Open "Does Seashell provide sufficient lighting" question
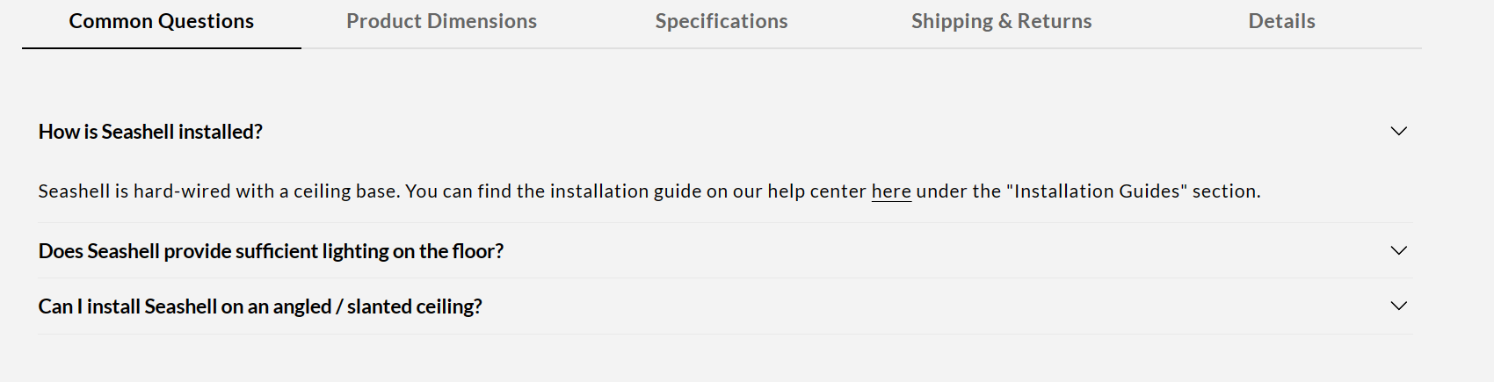 [x=271, y=251]
